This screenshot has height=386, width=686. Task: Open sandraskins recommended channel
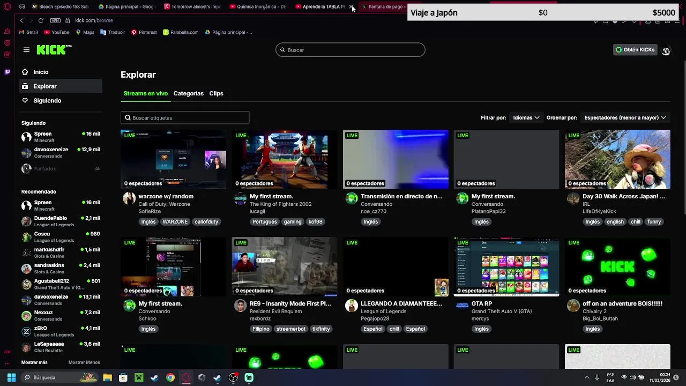point(61,269)
